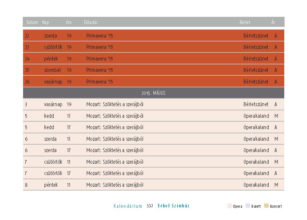Image resolution: width=307 pixels, height=220 pixels.
Task: Select Mozart title in szerda 17 o'clock row
Action: (115, 150)
